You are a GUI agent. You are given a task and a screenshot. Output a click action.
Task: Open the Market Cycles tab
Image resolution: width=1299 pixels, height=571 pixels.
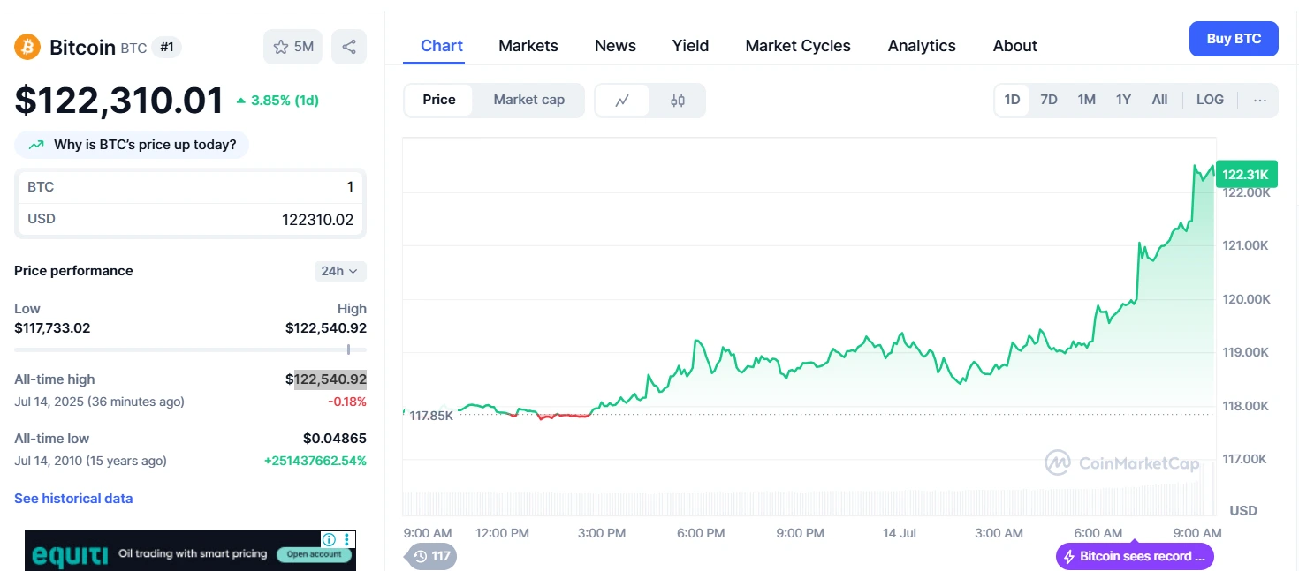798,46
